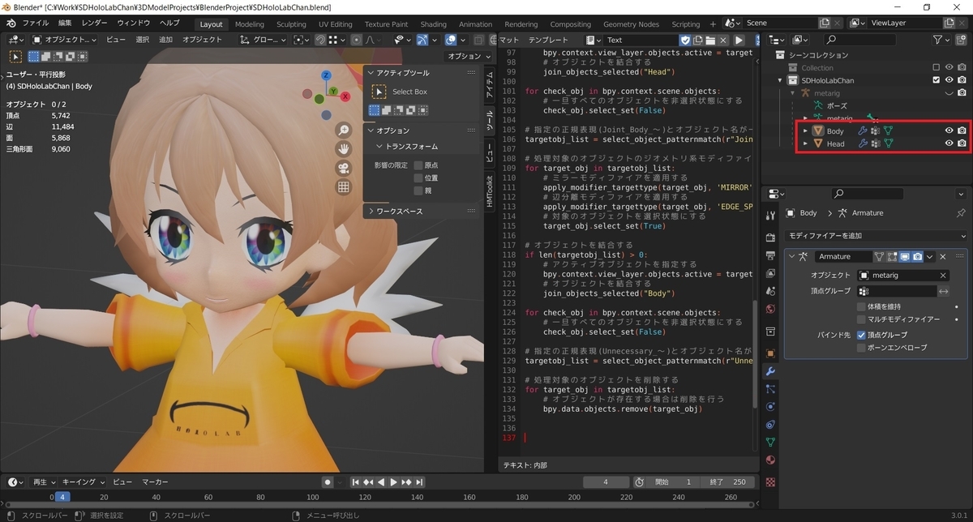
Task: Collapse the SDHoloLabChan collection
Action: tap(781, 80)
